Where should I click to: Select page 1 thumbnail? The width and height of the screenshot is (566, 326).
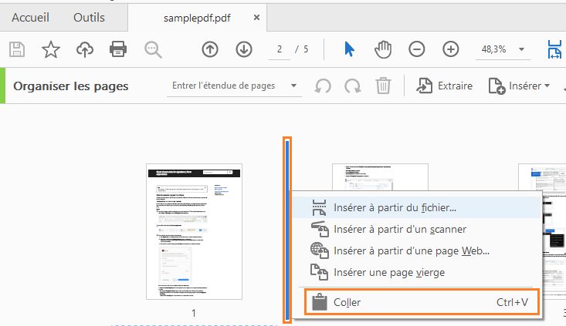[x=195, y=231]
